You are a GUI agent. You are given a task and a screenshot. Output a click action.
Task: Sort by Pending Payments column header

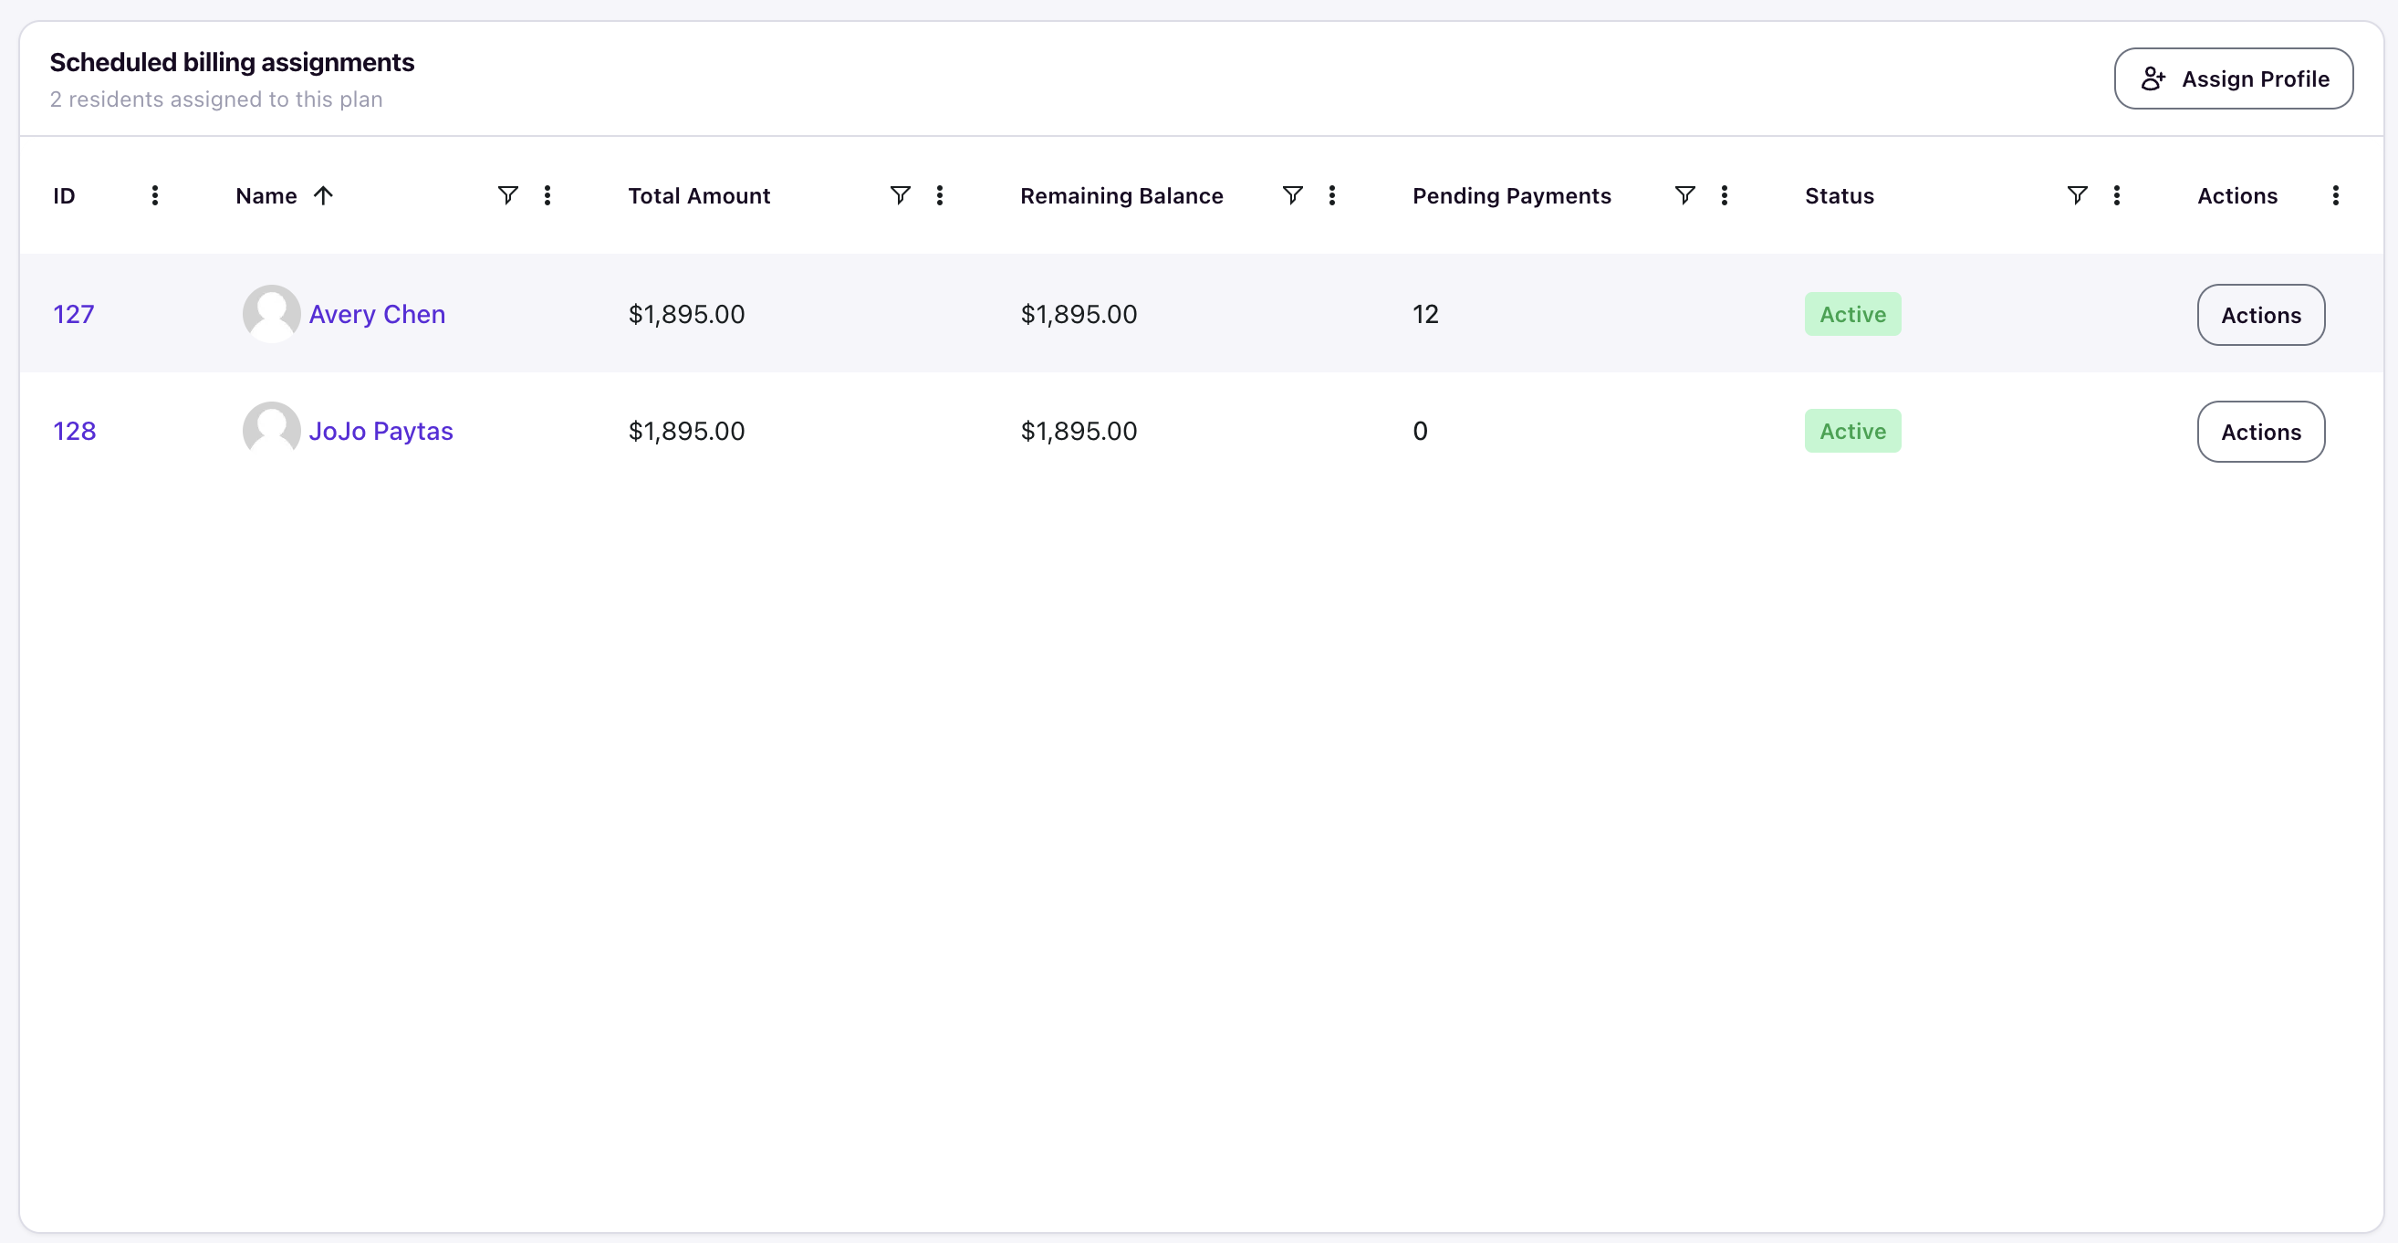(x=1511, y=195)
